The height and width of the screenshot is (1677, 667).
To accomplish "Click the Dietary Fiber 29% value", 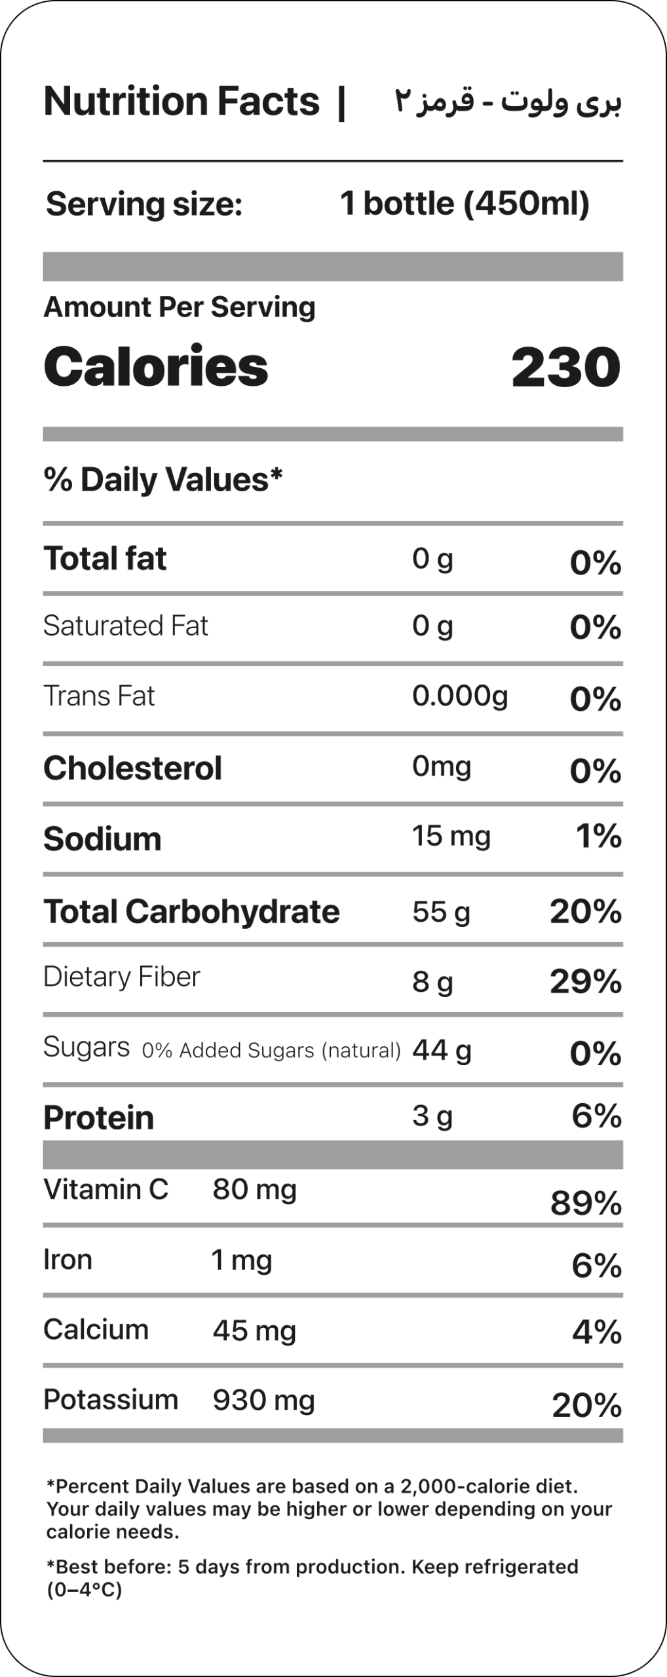I will tap(585, 981).
